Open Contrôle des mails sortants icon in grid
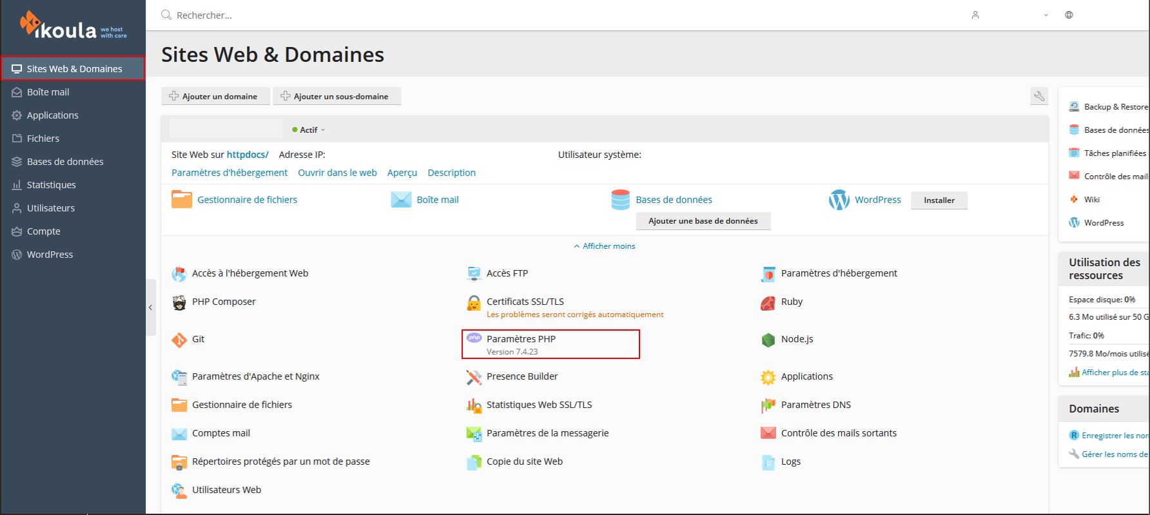Viewport: 1150px width, 515px height. tap(768, 433)
